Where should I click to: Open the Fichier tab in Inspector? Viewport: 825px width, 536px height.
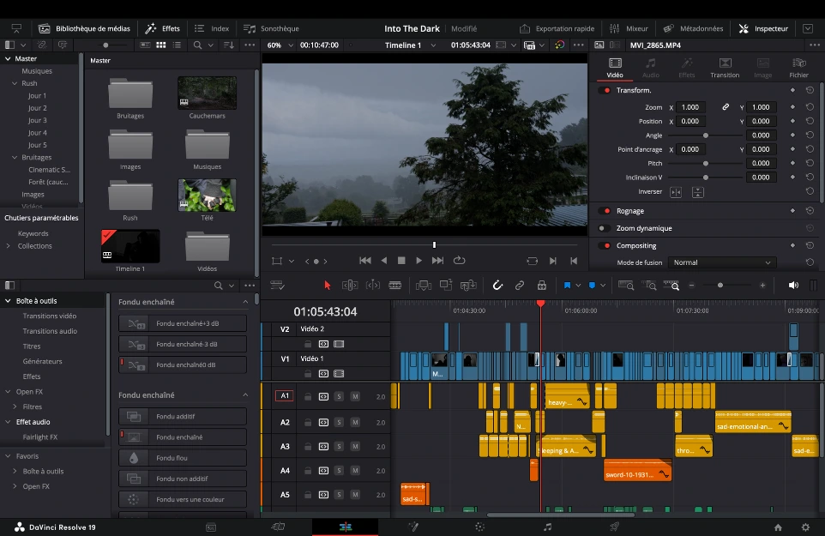click(799, 68)
